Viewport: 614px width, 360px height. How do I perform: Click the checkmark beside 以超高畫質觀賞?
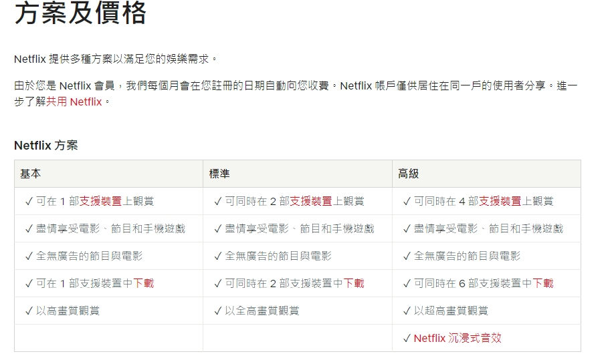[x=407, y=311]
